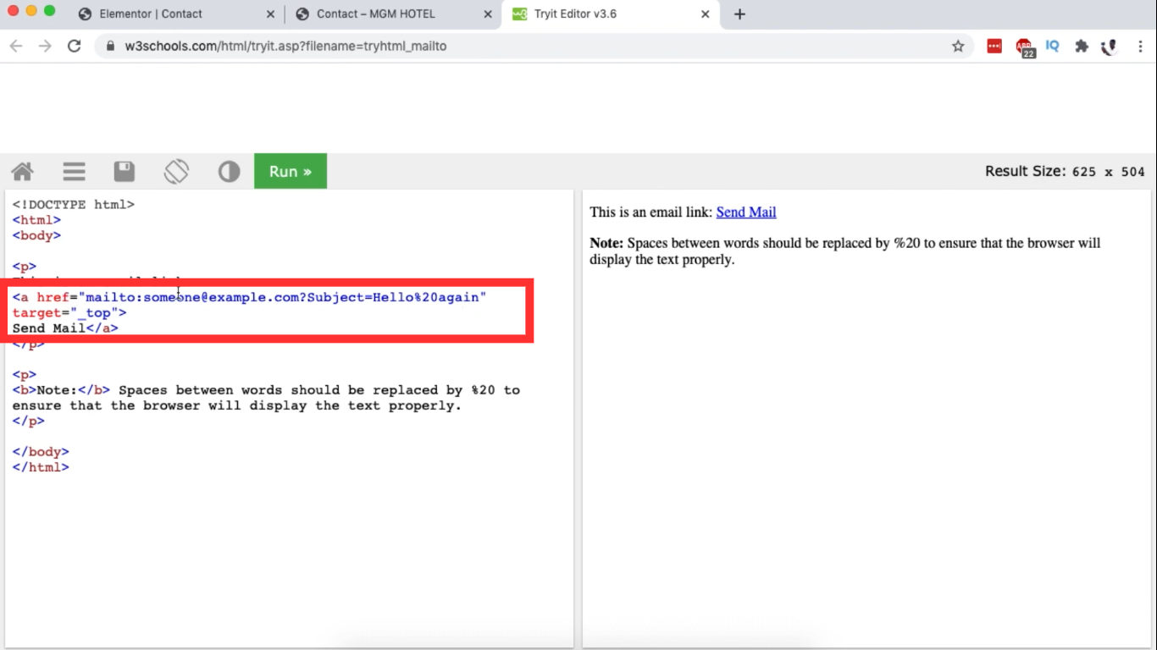
Task: Change orientation with the rotate icon
Action: (176, 172)
